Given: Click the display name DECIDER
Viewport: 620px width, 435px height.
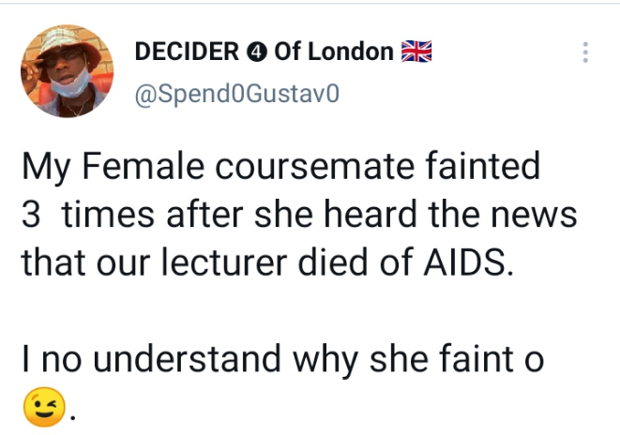Looking at the screenshot, I should point(188,52).
